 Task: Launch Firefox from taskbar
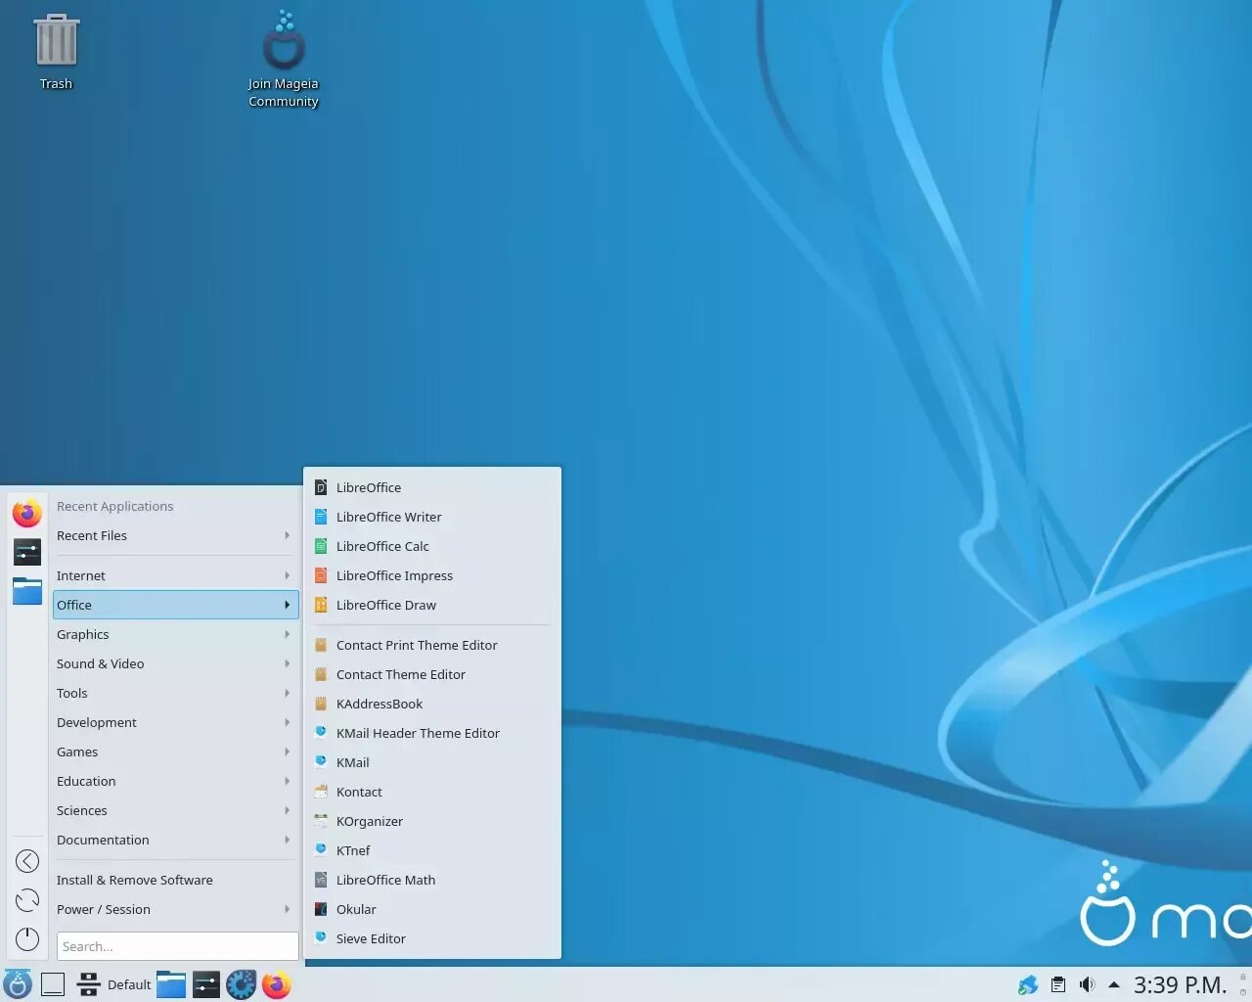(x=277, y=984)
